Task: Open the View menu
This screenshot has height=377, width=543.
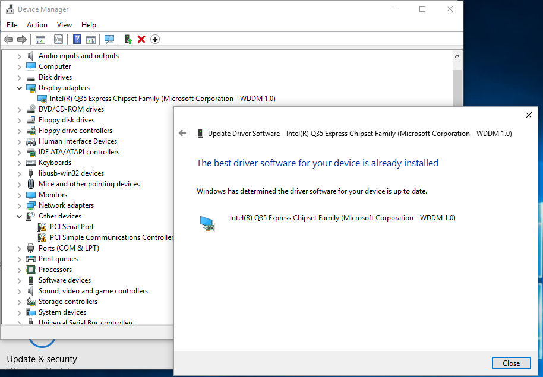Action: tap(64, 25)
